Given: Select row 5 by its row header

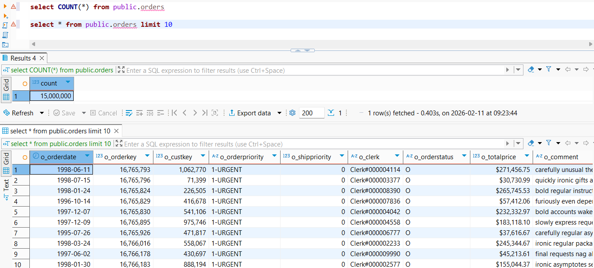Looking at the screenshot, I should click(21, 212).
